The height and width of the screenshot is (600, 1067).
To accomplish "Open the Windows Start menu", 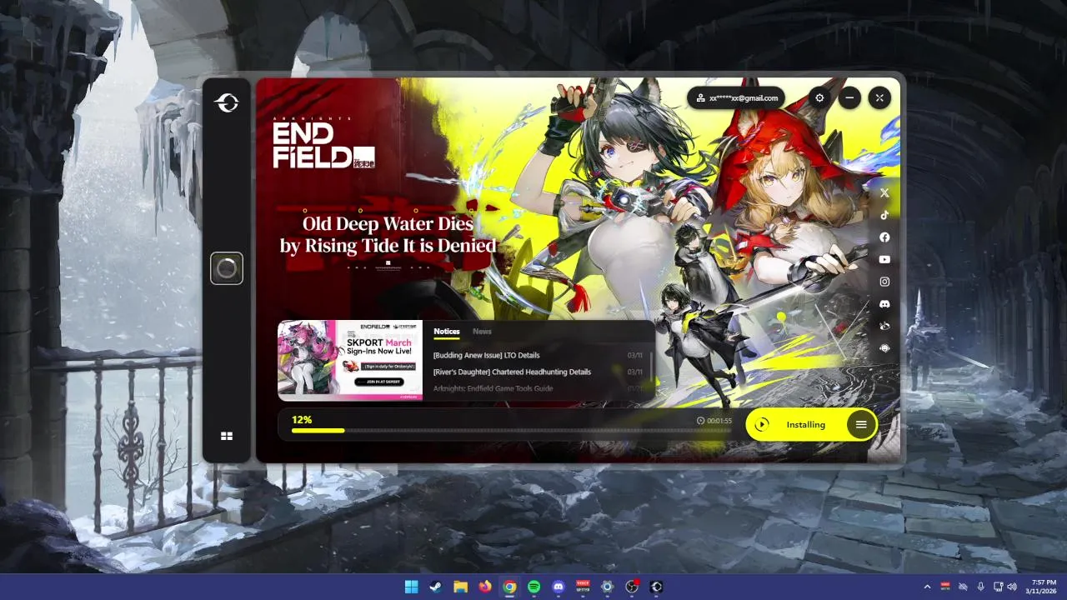I will point(412,587).
